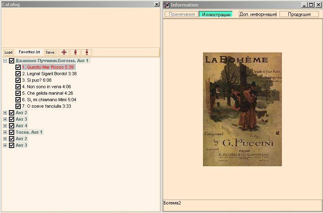Screen dimensions: 323x213
Task: Uncheck the Тоска. Акт 1 checkbox
Action: [x=11, y=133]
